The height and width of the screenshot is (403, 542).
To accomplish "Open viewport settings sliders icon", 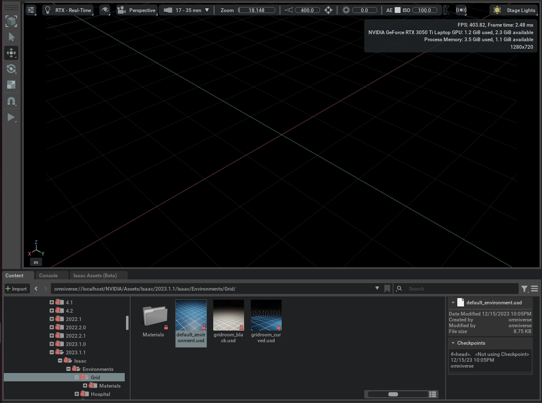I will click(x=31, y=10).
